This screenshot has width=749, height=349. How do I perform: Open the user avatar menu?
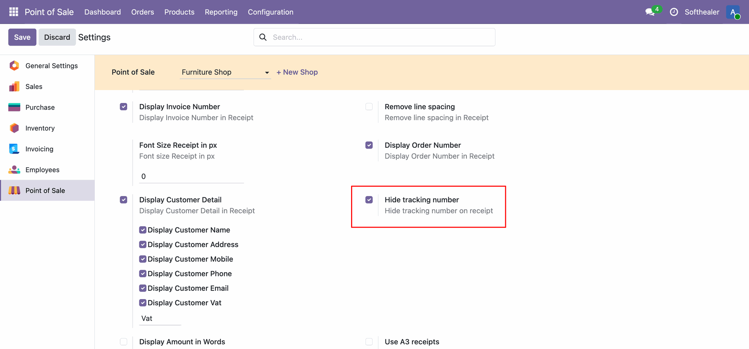coord(733,12)
